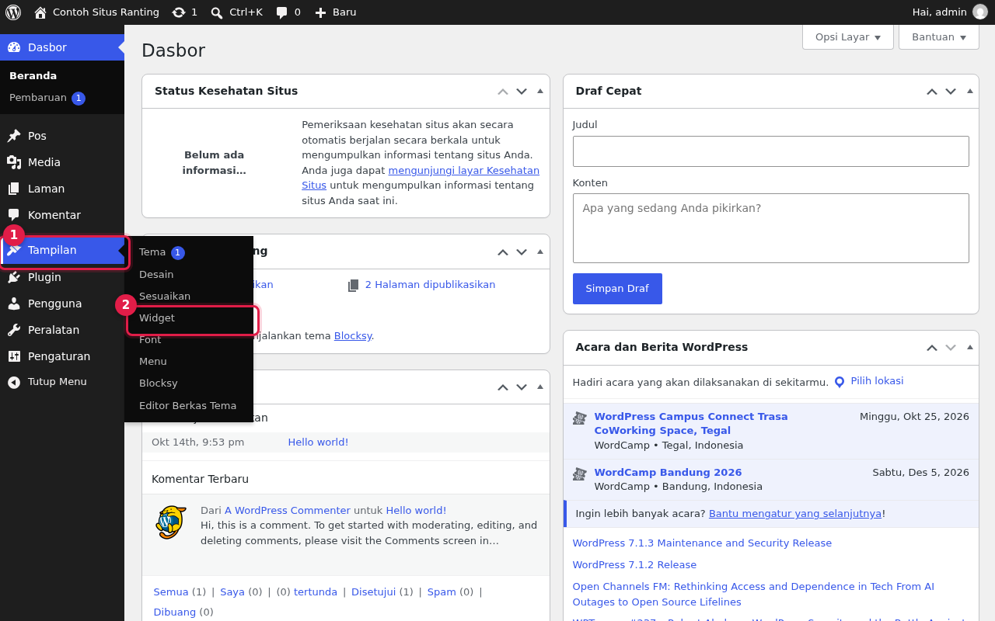
Task: Click the WordPress logo in admin bar
Action: pyautogui.click(x=13, y=12)
